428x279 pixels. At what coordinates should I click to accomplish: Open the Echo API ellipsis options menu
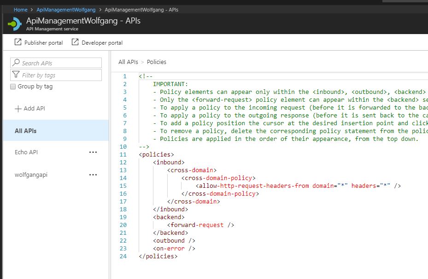(x=93, y=152)
